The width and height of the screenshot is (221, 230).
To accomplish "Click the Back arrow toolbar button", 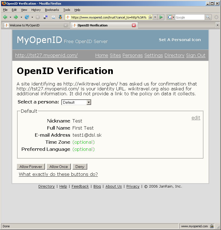I will pos(5,17).
